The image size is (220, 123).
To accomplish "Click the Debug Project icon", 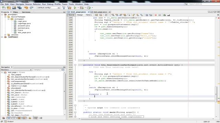I will (82, 8).
